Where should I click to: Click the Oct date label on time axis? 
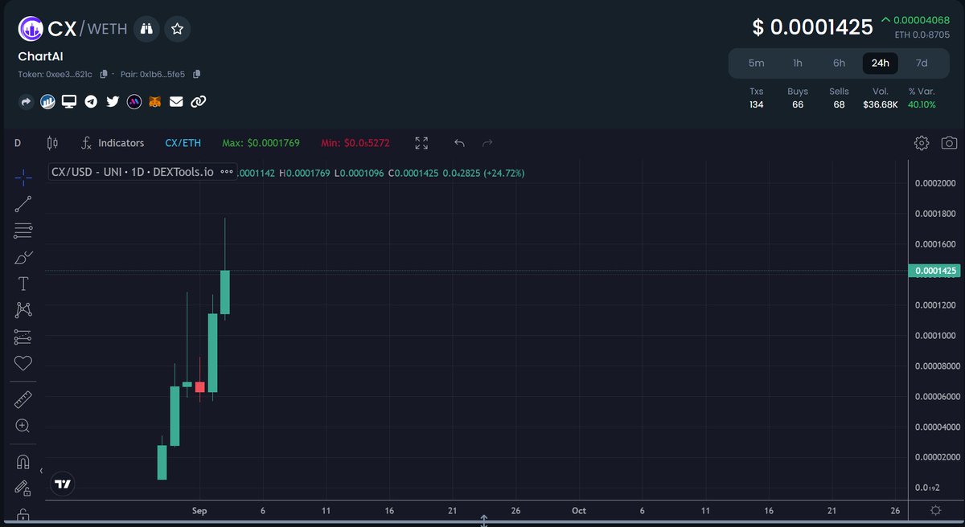[578, 511]
